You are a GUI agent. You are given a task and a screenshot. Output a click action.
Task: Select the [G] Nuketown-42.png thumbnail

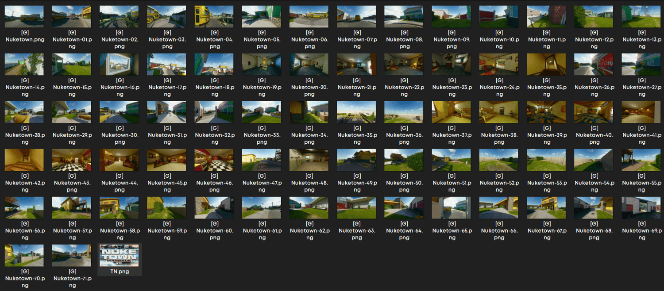pos(24,160)
